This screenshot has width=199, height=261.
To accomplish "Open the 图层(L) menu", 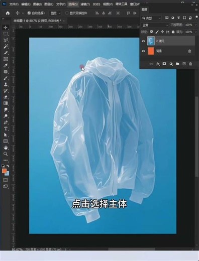I will tap(49, 4).
